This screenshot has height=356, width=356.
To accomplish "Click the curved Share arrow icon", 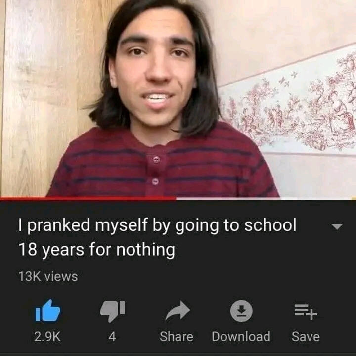I will click(178, 311).
